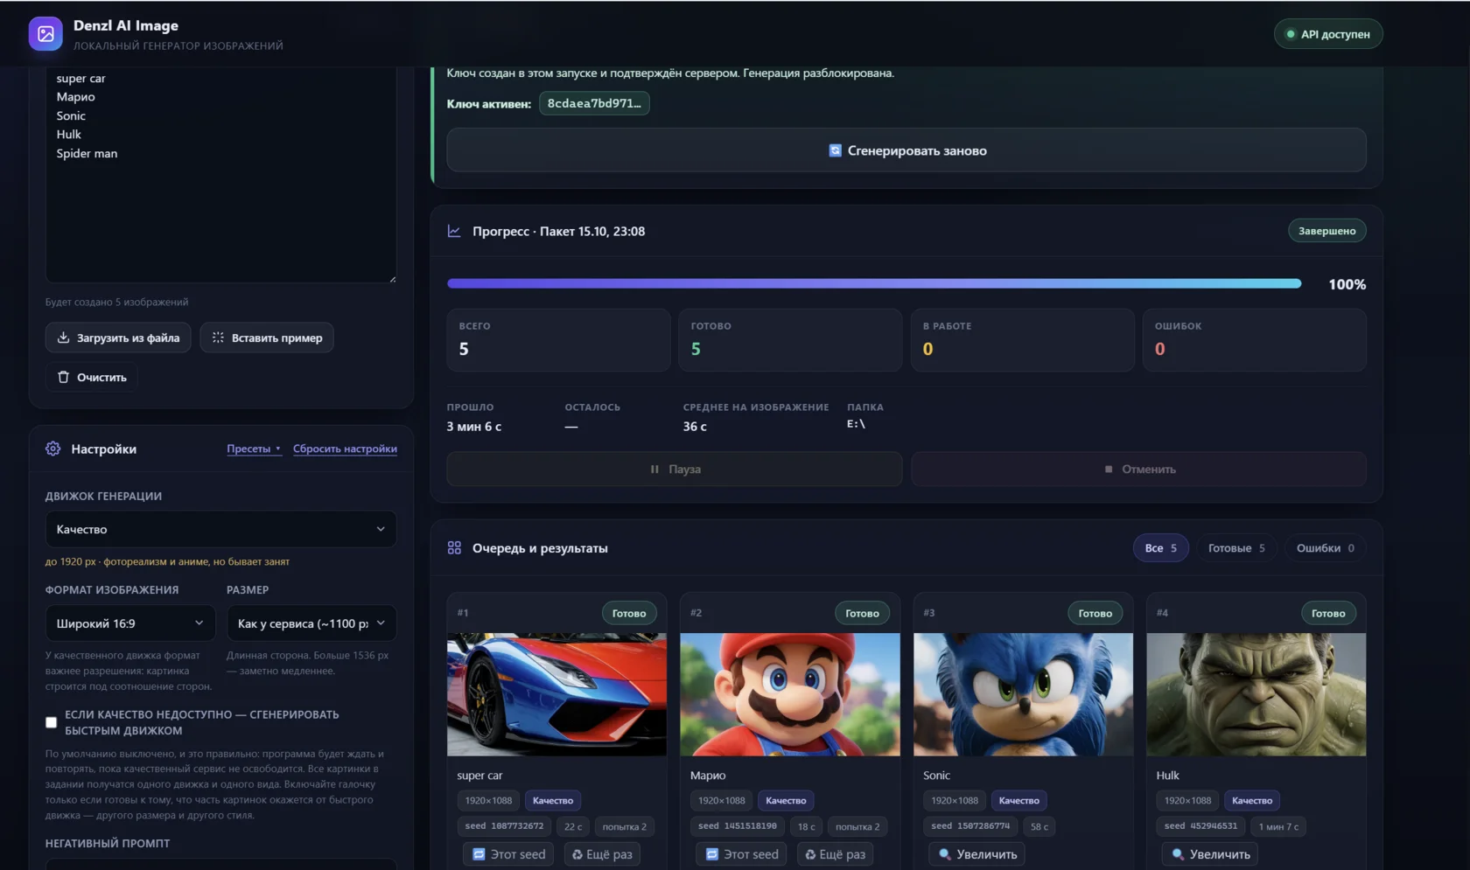
Task: Click inside the prompts text area
Action: [220, 175]
